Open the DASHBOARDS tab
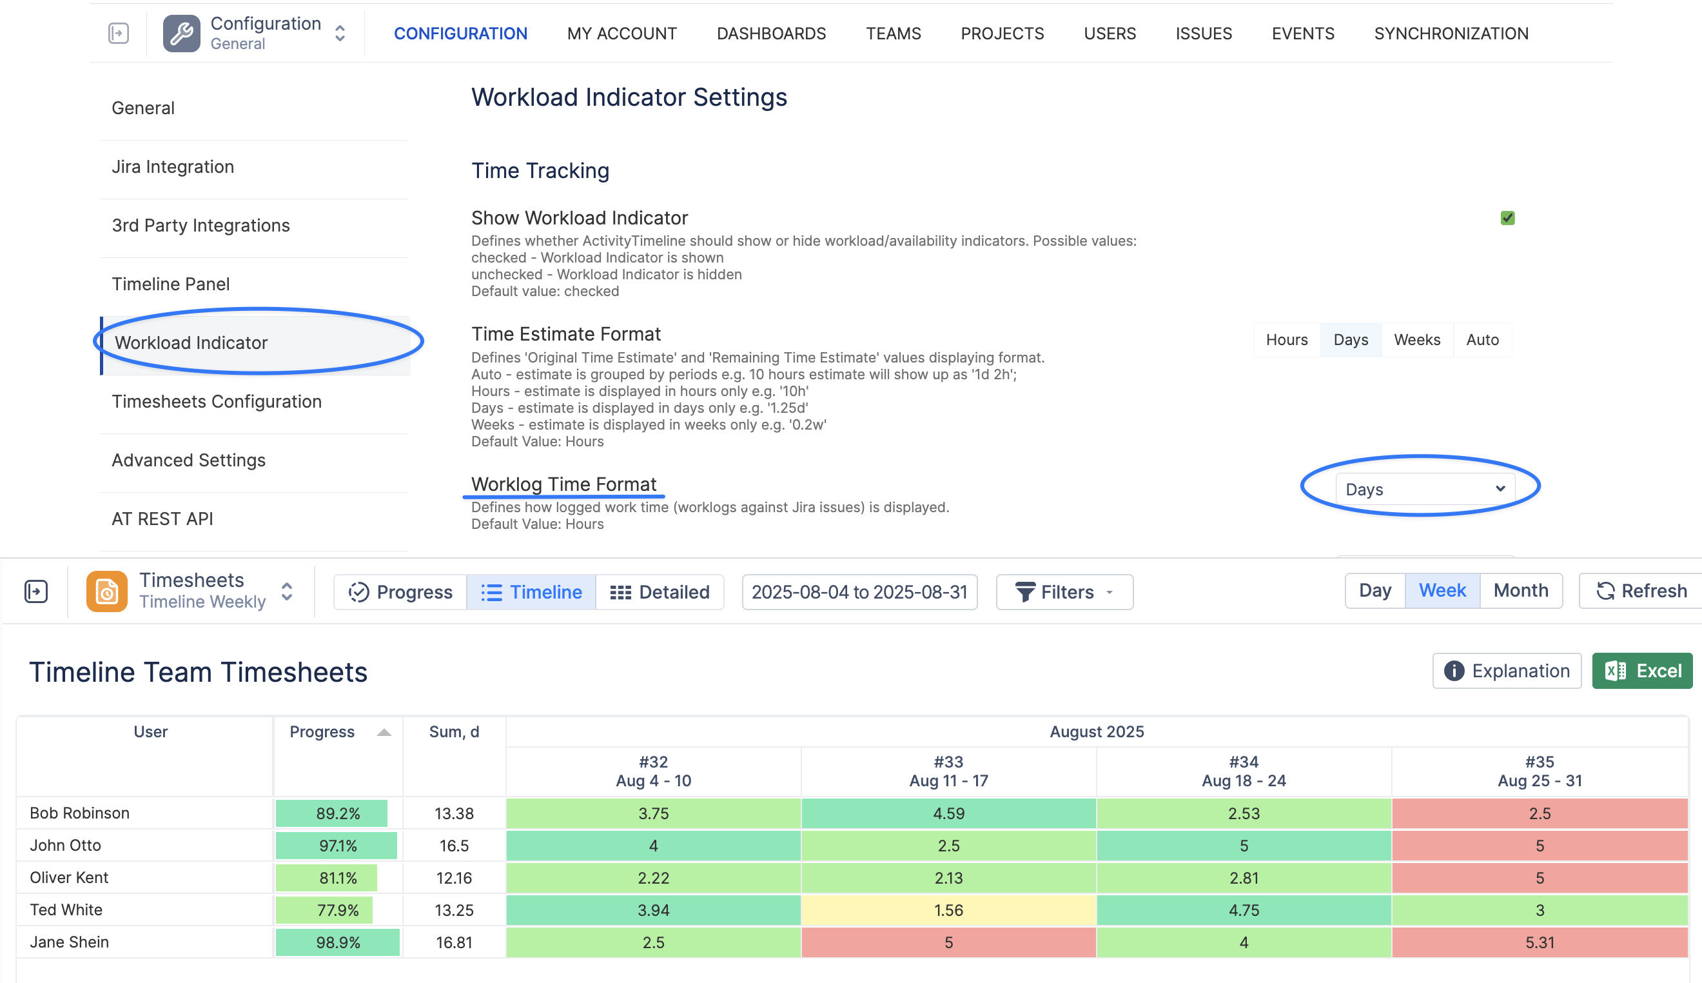The image size is (1702, 983). click(770, 33)
